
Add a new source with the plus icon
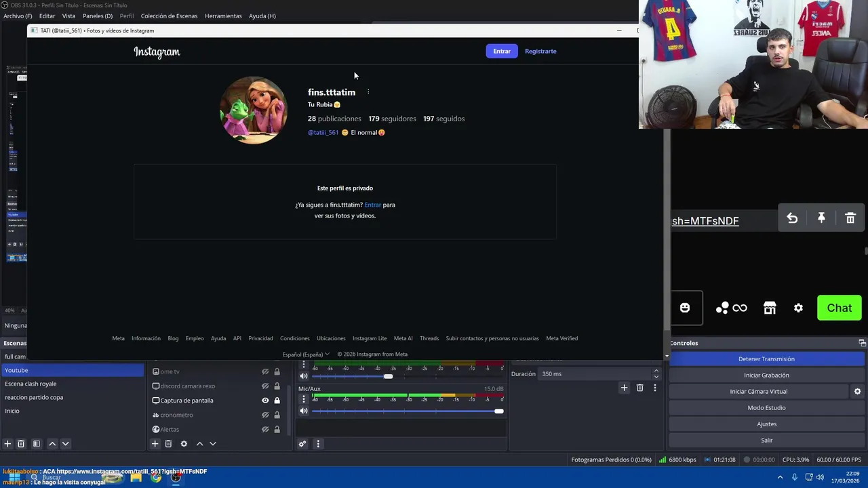pos(155,444)
